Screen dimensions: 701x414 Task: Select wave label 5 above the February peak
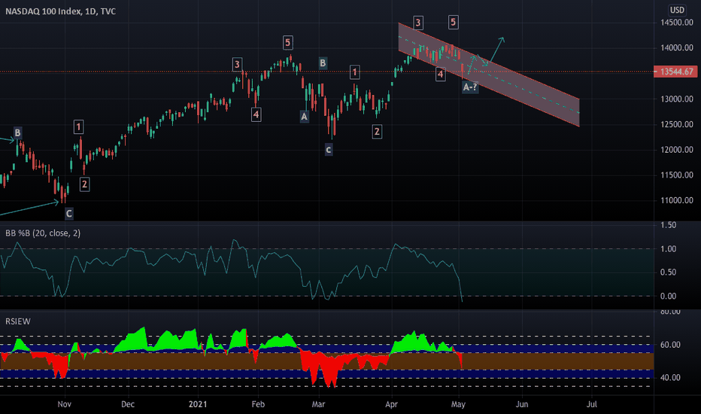click(x=287, y=43)
